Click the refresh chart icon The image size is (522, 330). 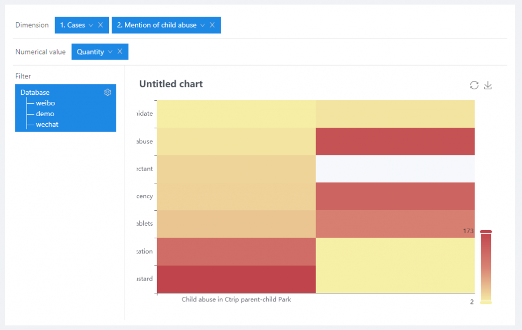point(474,85)
